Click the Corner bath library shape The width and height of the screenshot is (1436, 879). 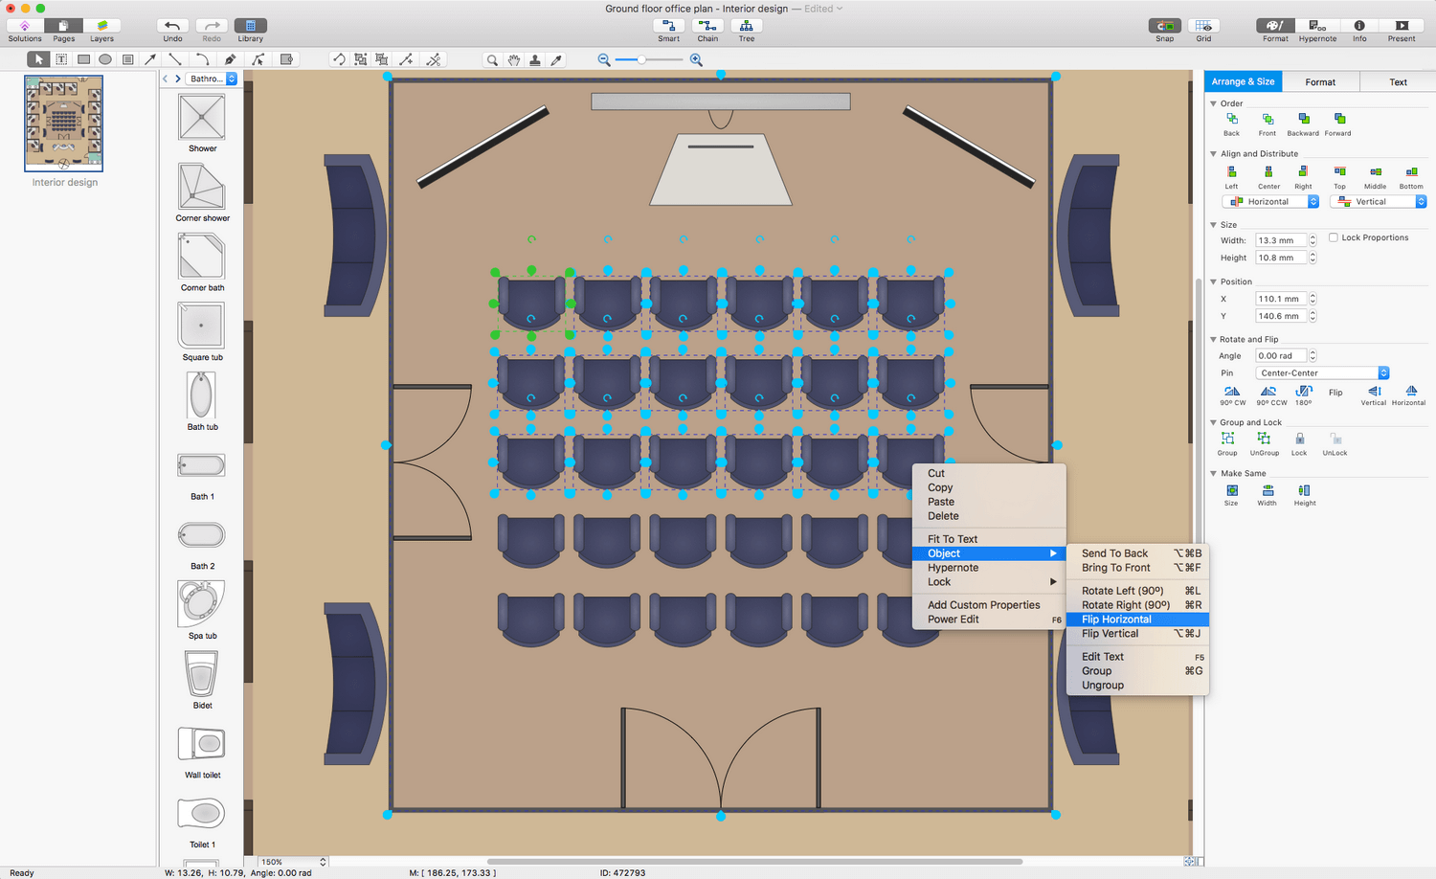click(x=201, y=257)
